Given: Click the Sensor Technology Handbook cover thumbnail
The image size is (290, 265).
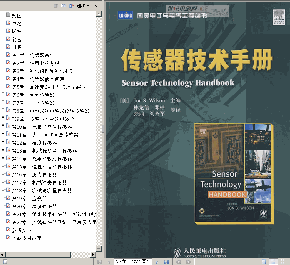Looking at the screenshot, I should coord(234,174).
